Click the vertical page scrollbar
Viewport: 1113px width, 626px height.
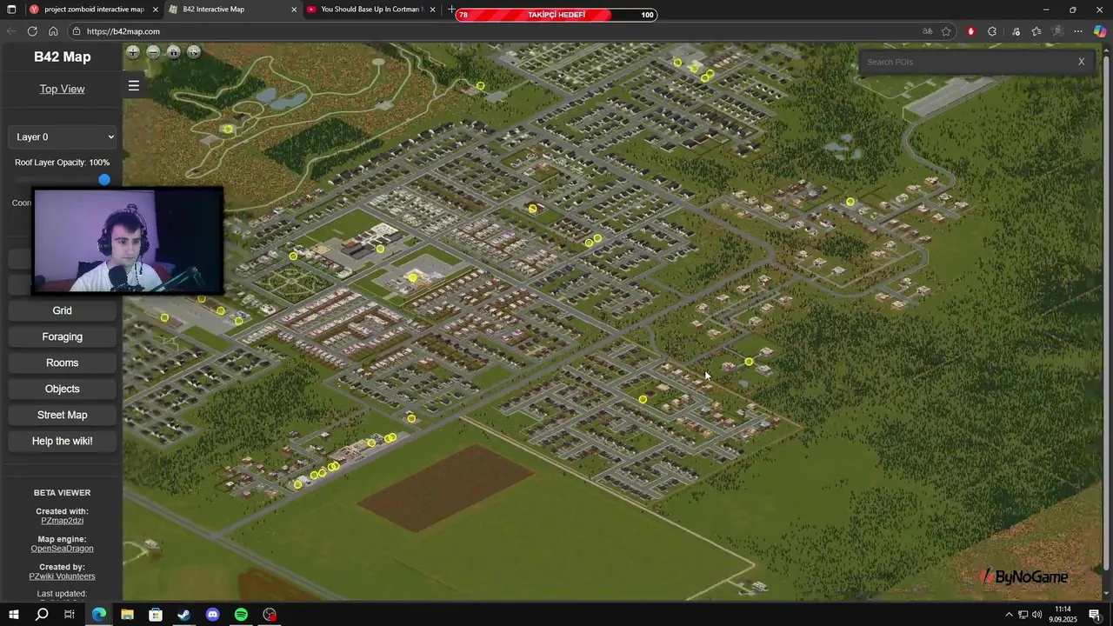(x=1105, y=313)
